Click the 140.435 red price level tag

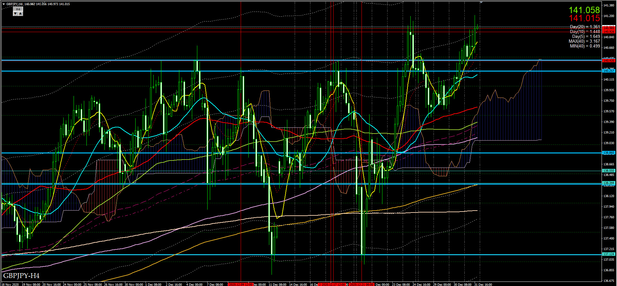point(609,60)
